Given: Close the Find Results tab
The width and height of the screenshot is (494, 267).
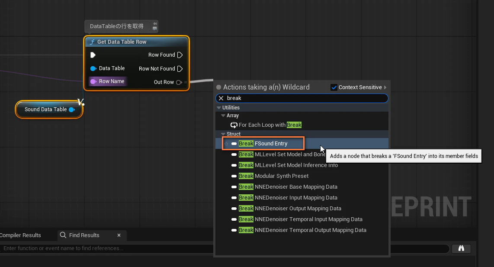Looking at the screenshot, I should [119, 235].
